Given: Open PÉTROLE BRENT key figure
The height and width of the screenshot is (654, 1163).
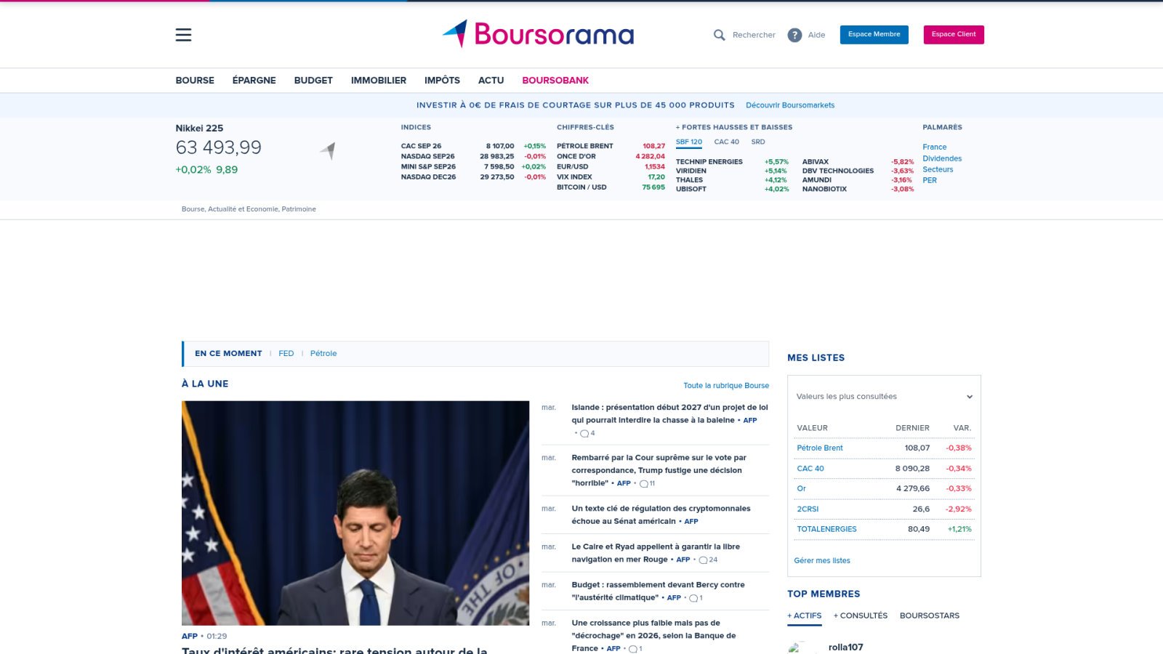Looking at the screenshot, I should pyautogui.click(x=585, y=146).
